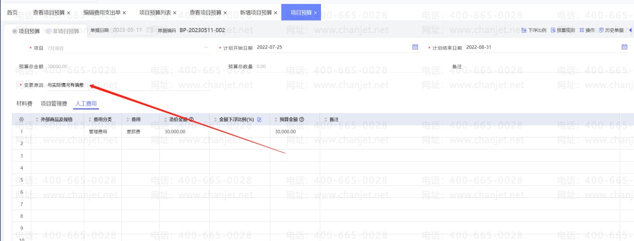Close the 新增项目预算 tab
The height and width of the screenshot is (241, 634).
tap(276, 12)
